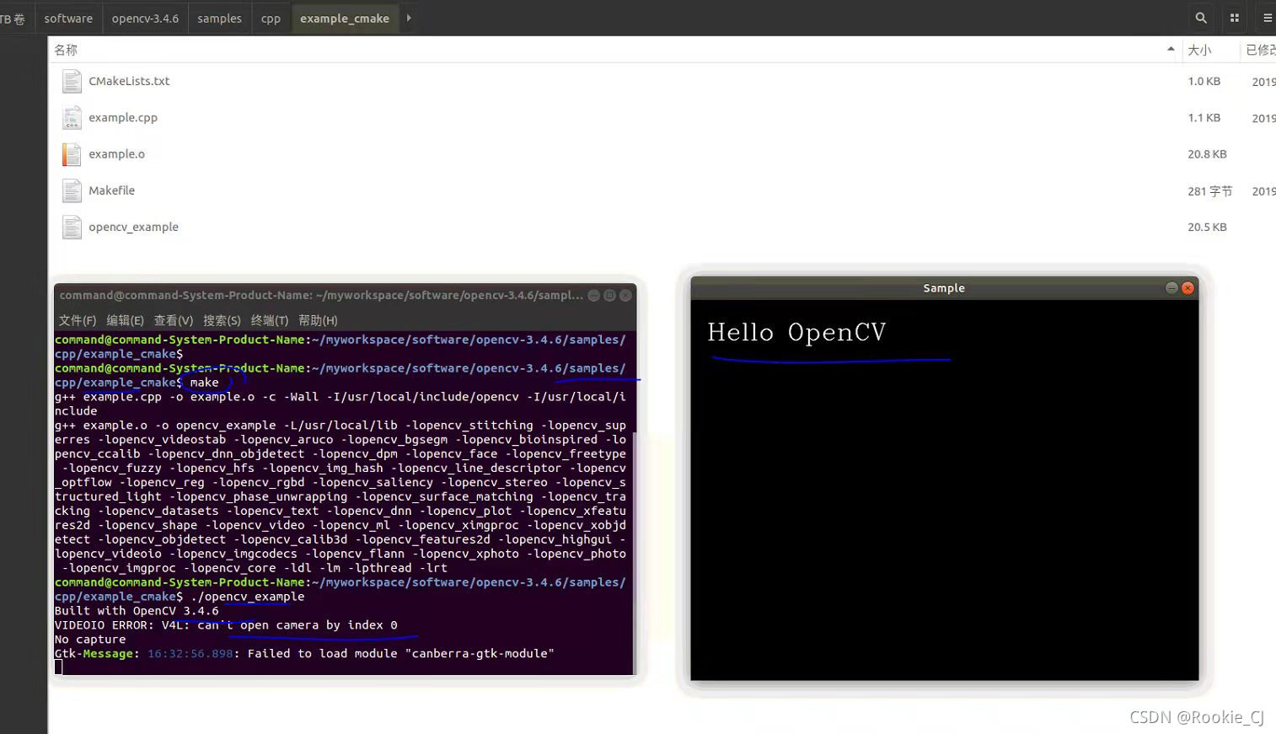The width and height of the screenshot is (1276, 734).
Task: Go to samples folder in path bar
Action: [219, 18]
